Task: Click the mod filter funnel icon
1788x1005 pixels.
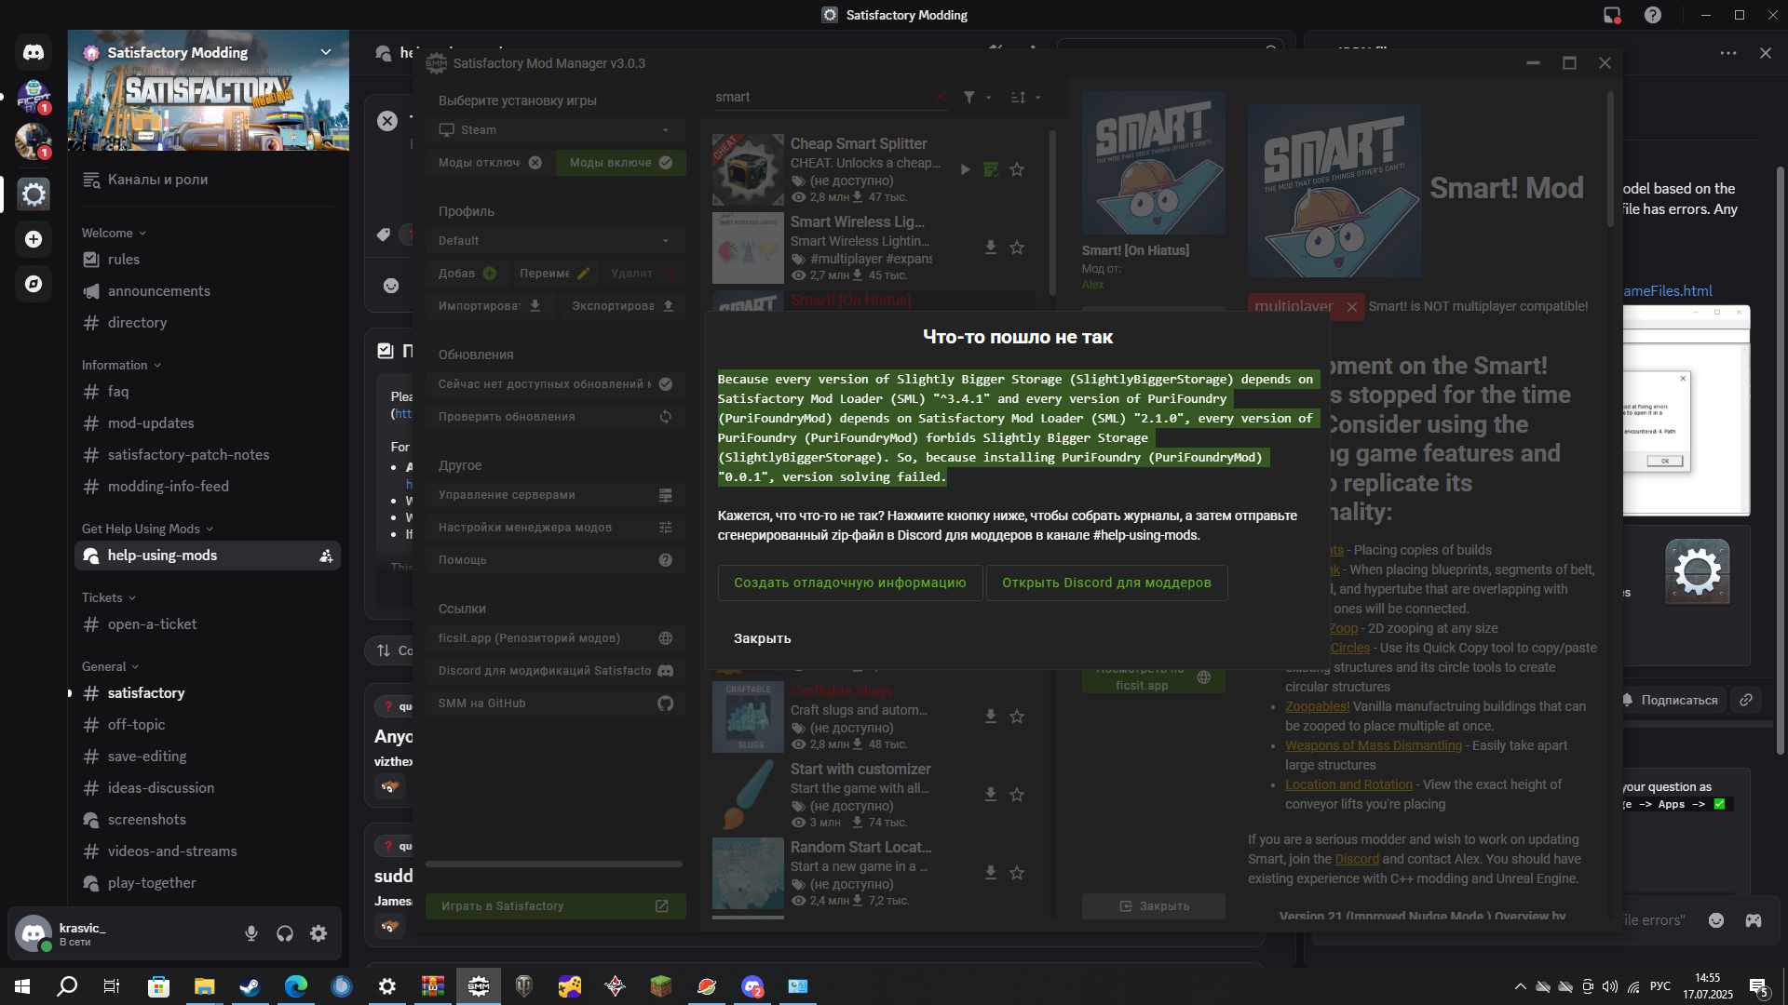Action: click(969, 97)
